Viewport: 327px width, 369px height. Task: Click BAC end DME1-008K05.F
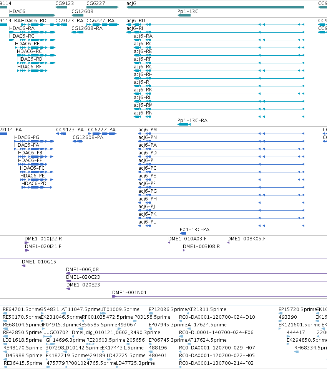click(x=246, y=238)
